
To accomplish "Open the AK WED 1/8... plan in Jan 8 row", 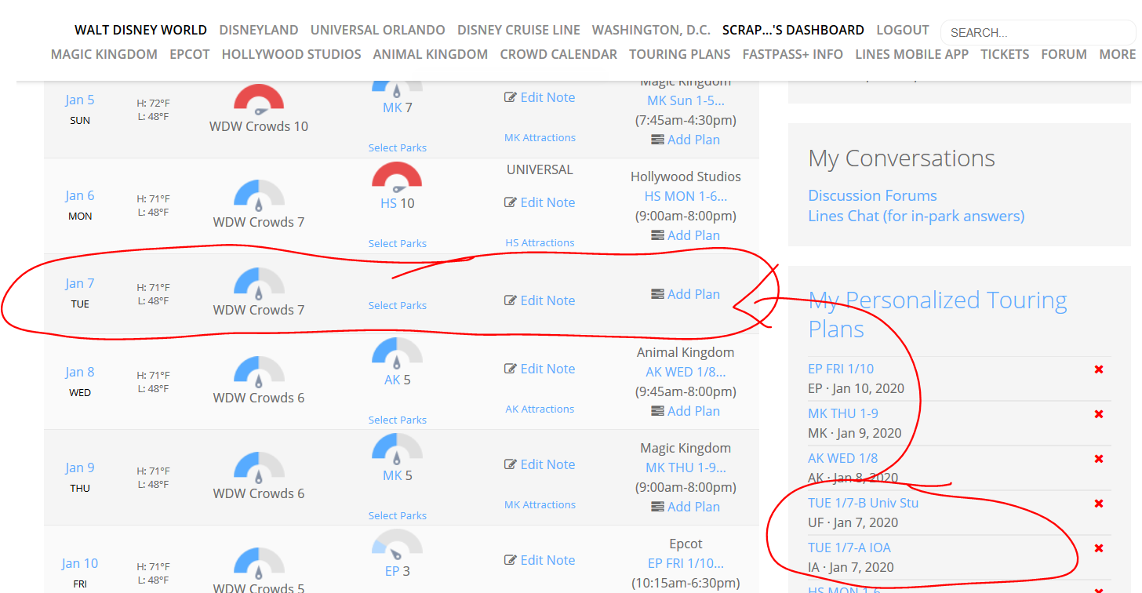I will (686, 372).
